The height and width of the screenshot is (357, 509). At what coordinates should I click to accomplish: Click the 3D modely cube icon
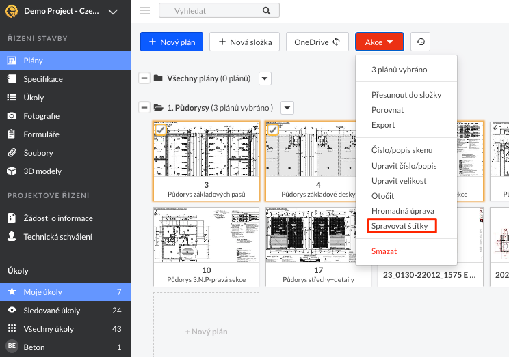pyautogui.click(x=12, y=171)
